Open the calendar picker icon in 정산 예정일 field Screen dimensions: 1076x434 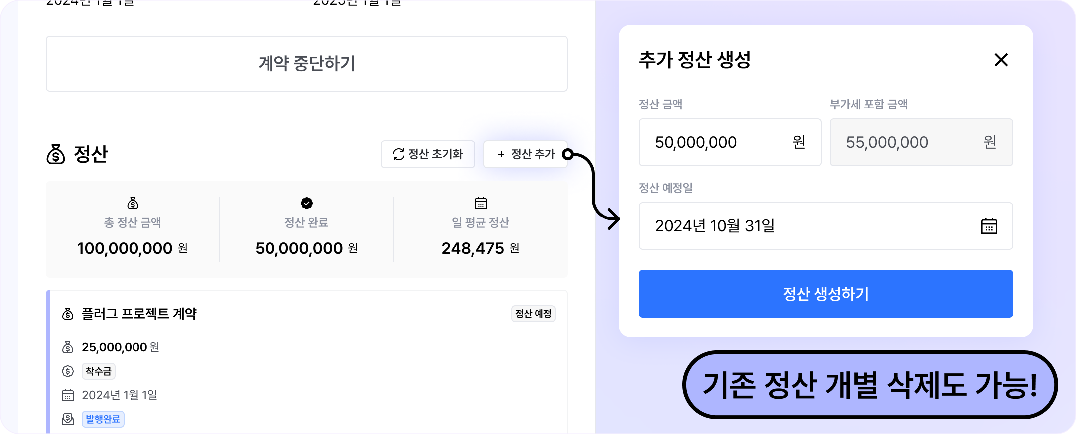(x=989, y=226)
